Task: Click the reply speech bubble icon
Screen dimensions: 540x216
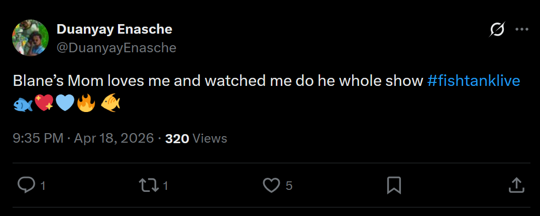Action: (x=25, y=185)
